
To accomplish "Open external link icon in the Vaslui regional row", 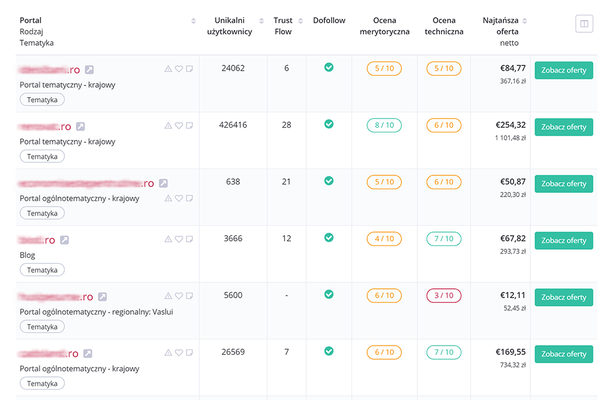I will coord(102,297).
